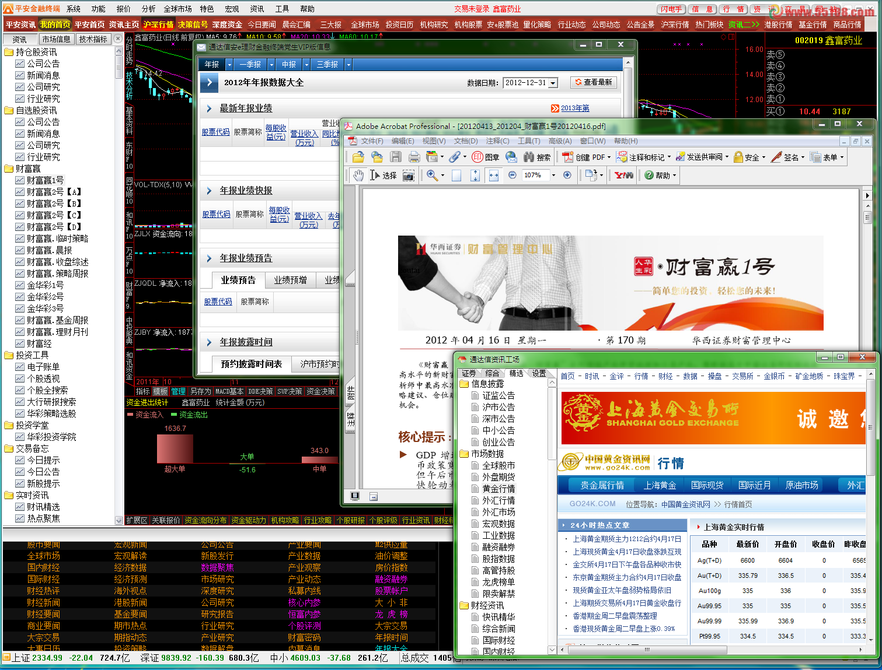Open 电子账单 under 投资工具
This screenshot has width=882, height=670.
[x=43, y=367]
